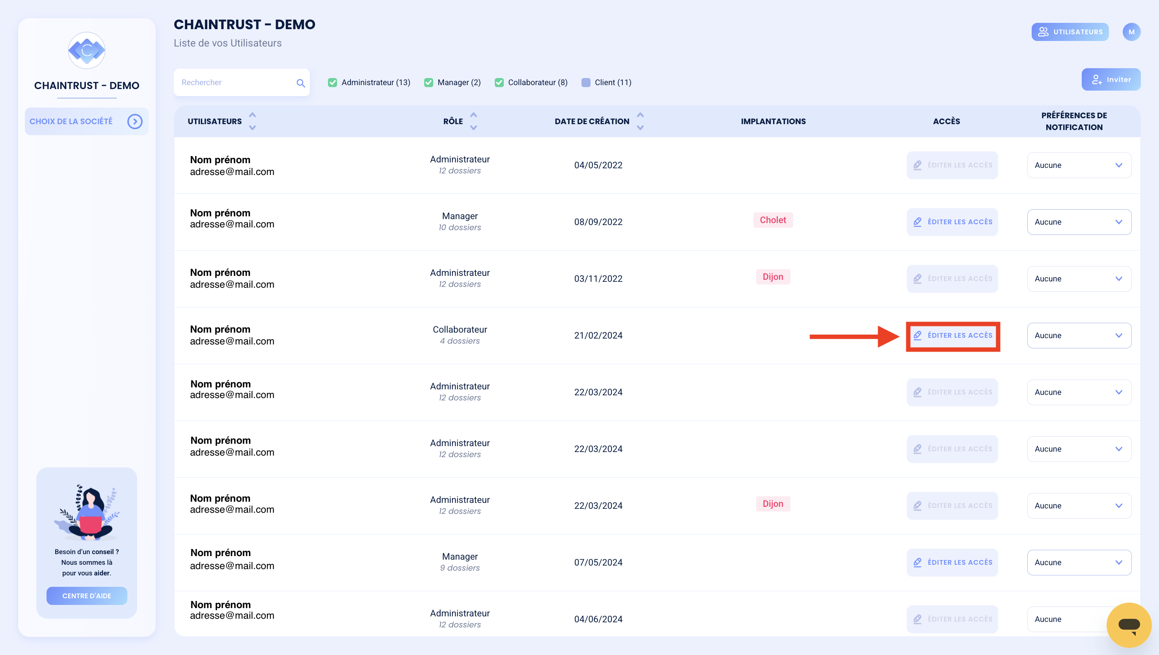1159x655 pixels.
Task: Click the Choix de la société menu item
Action: click(x=86, y=121)
